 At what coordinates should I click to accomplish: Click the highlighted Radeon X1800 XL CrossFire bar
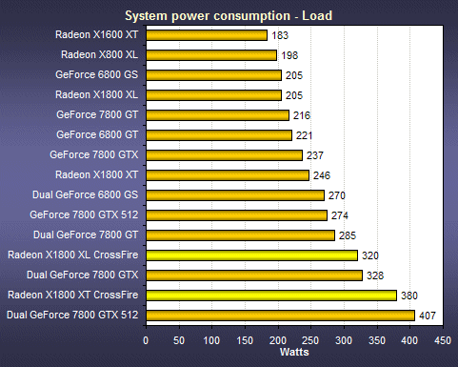pos(252,255)
